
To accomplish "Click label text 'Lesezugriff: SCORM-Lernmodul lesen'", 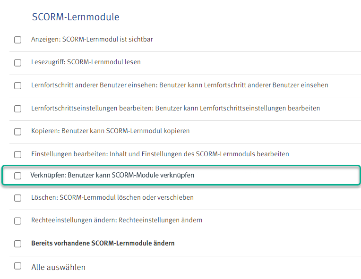I will click(x=86, y=62).
